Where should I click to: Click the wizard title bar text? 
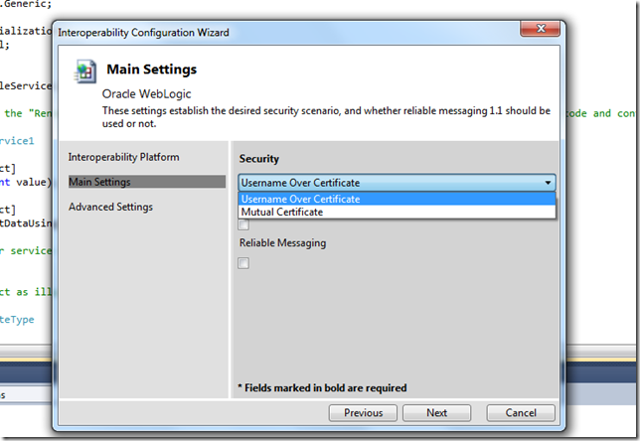pos(143,33)
